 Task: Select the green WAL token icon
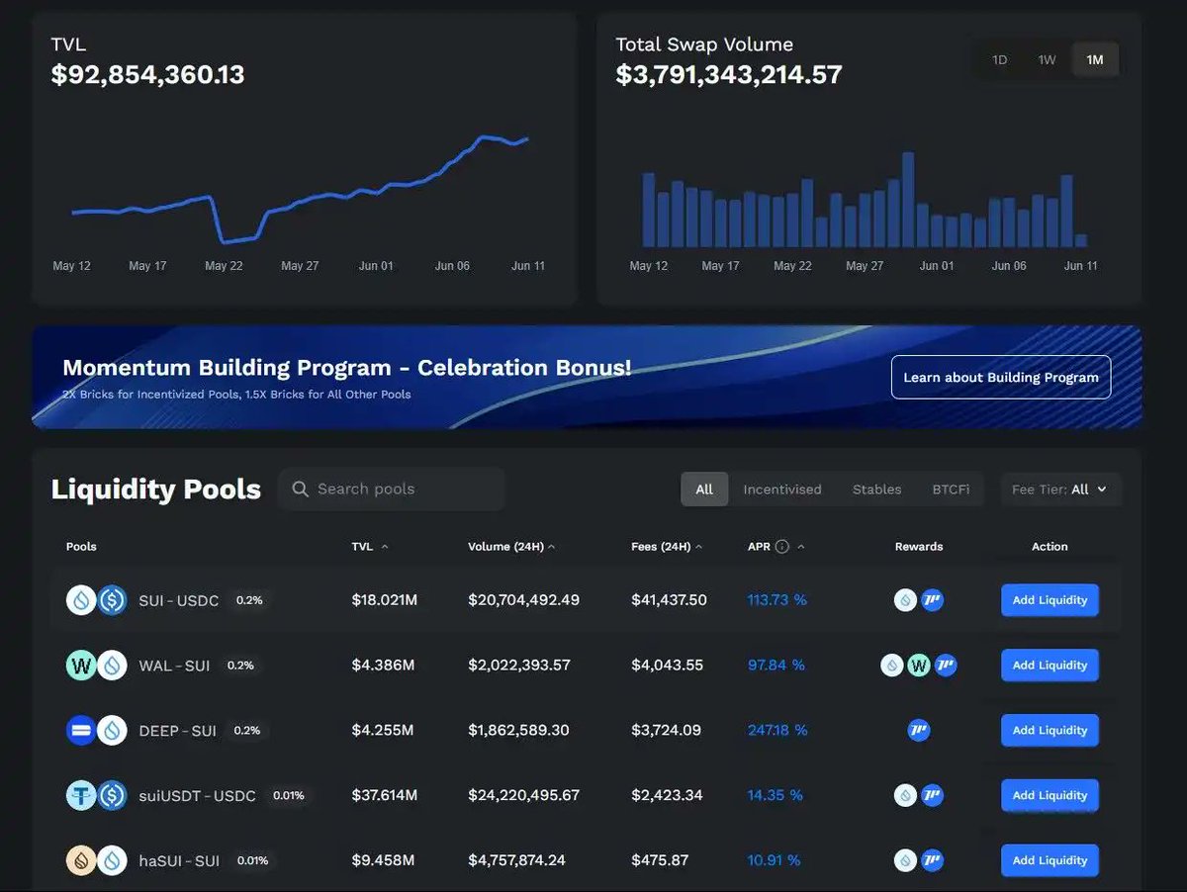pyautogui.click(x=82, y=665)
